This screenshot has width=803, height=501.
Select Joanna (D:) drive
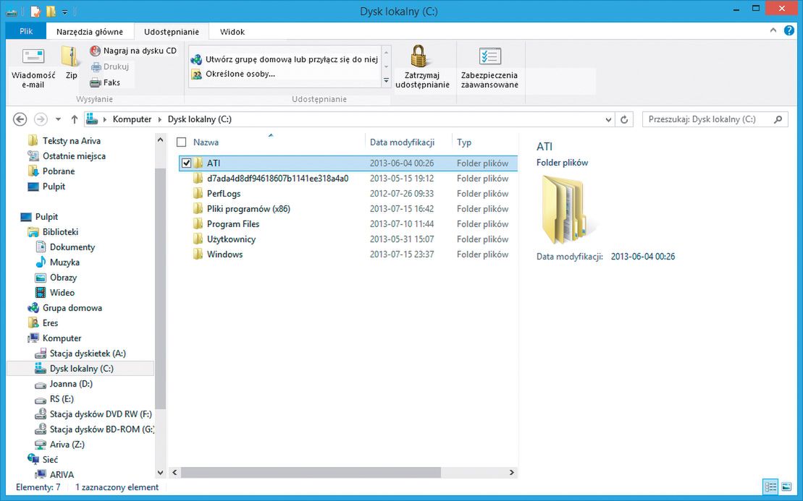point(71,383)
